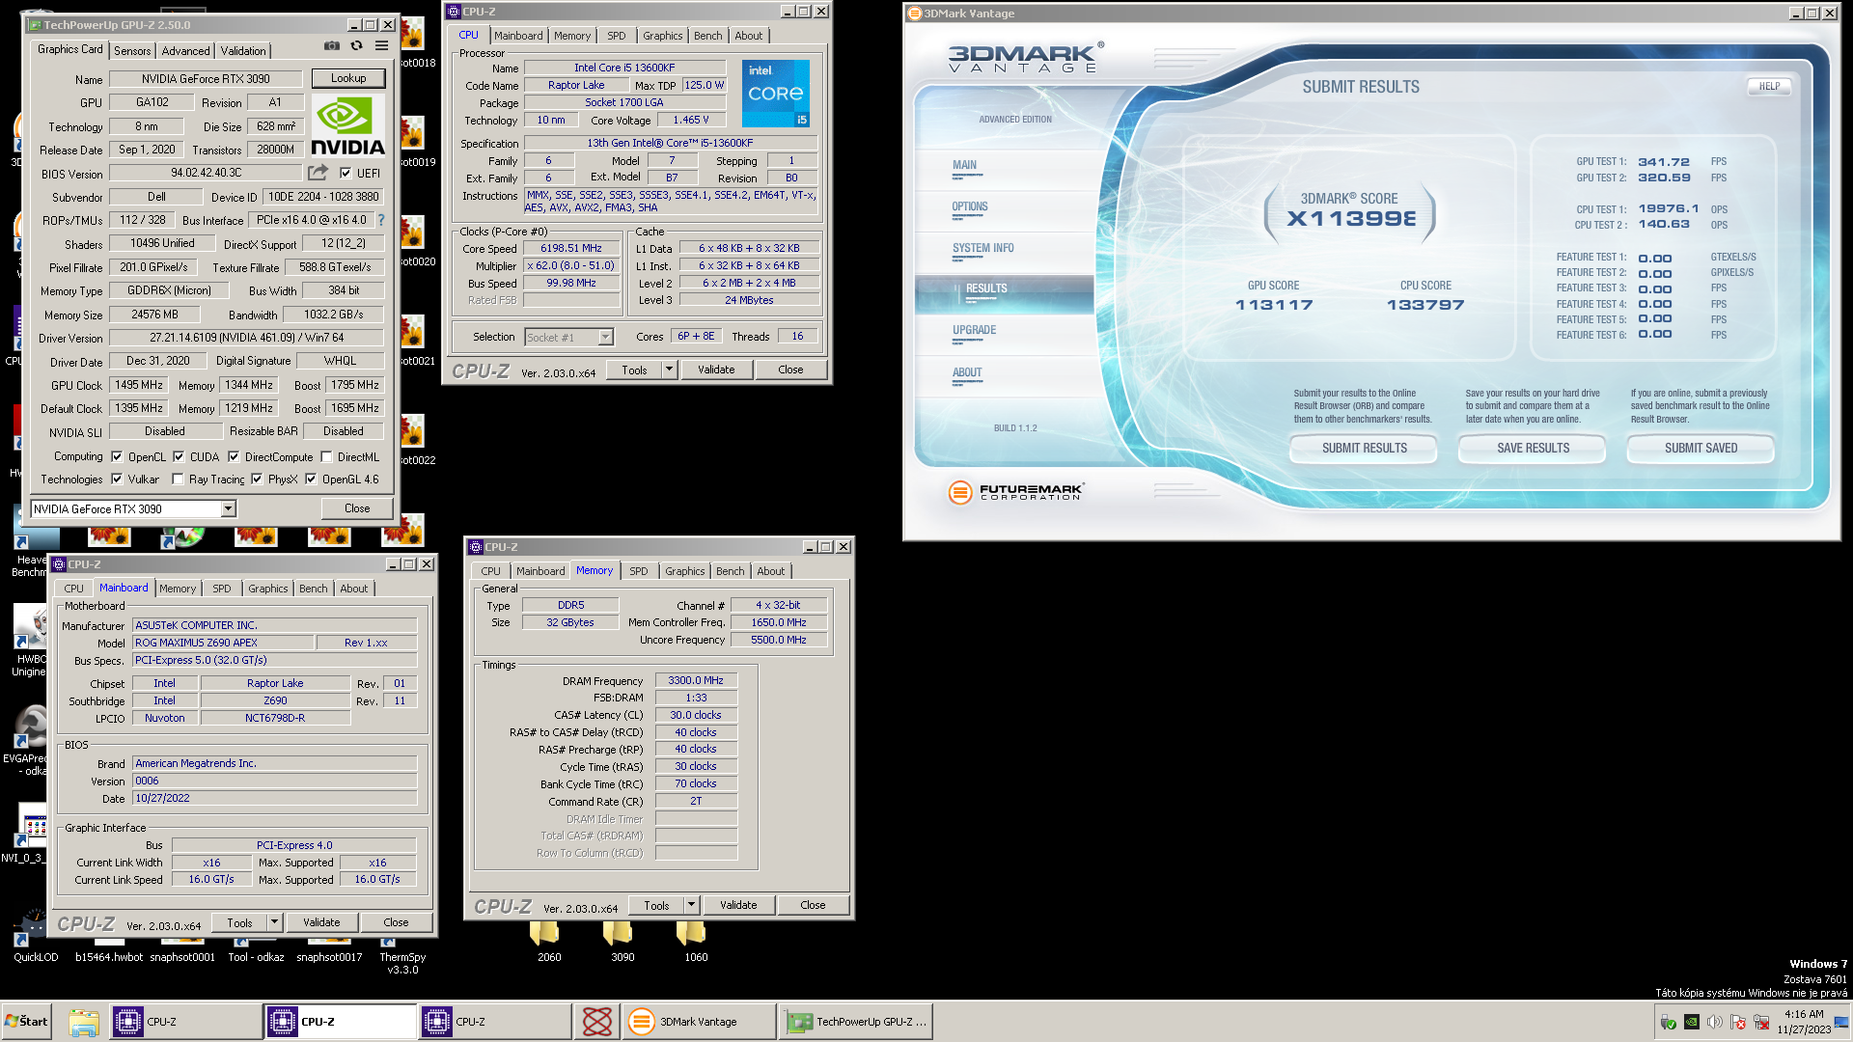Viewport: 1853px width, 1042px height.
Task: Click the GPU name field showing NVIDIA GeForce RTX 3090
Action: coord(206,79)
